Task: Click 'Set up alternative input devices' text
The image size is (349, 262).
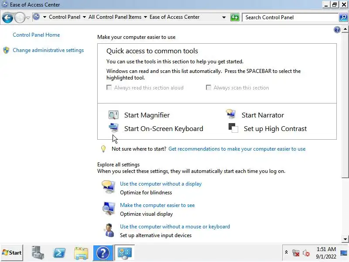Action: pos(156,235)
